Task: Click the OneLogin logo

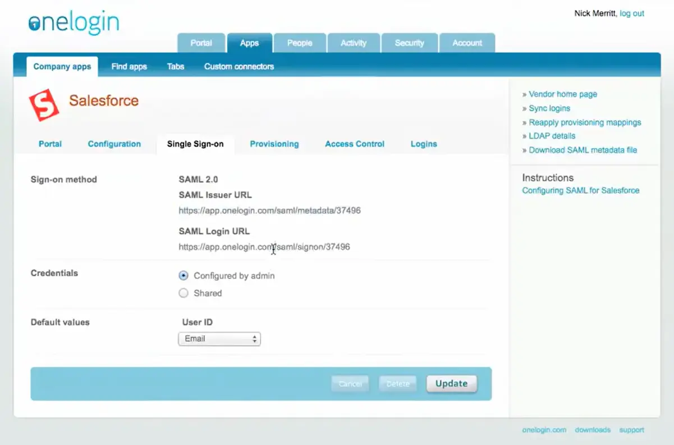Action: [73, 22]
